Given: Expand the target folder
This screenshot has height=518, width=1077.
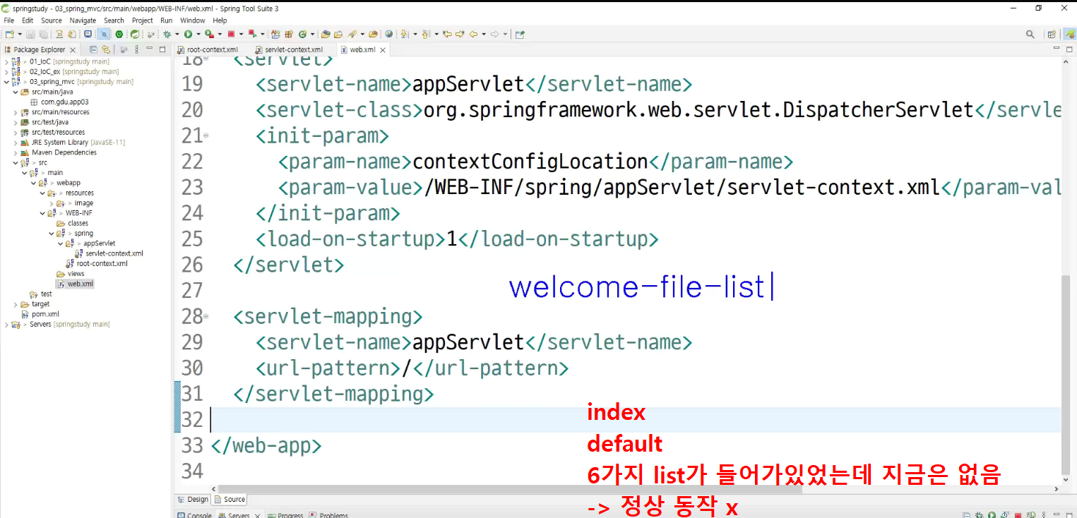Looking at the screenshot, I should [x=16, y=304].
